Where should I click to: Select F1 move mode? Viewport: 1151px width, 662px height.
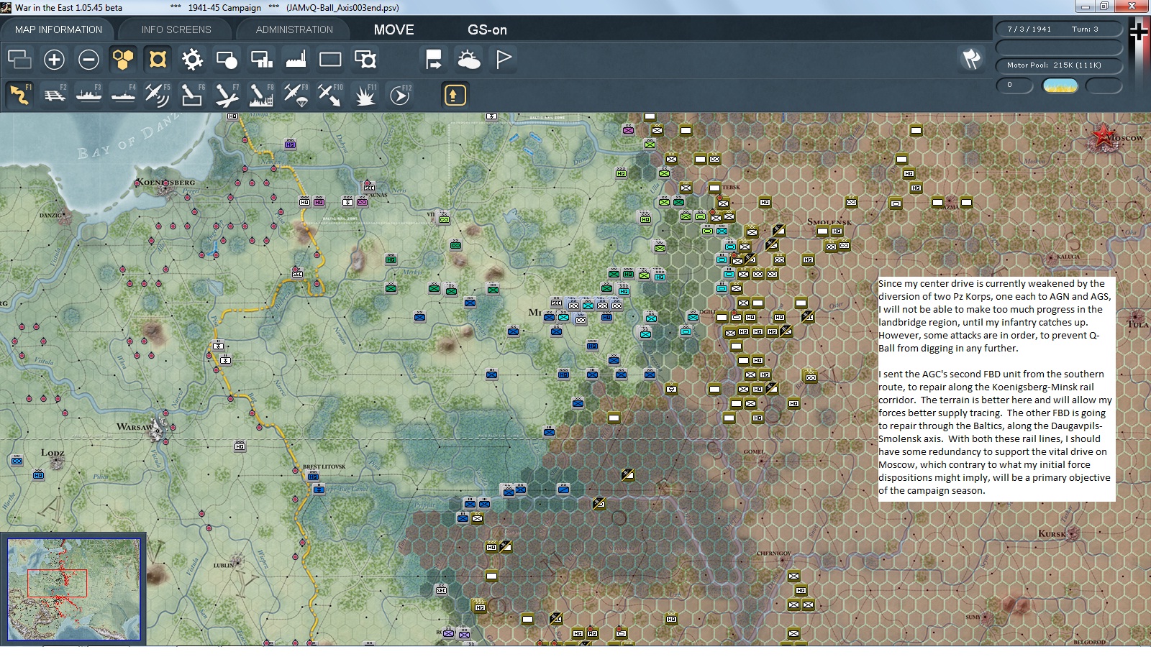pyautogui.click(x=19, y=95)
